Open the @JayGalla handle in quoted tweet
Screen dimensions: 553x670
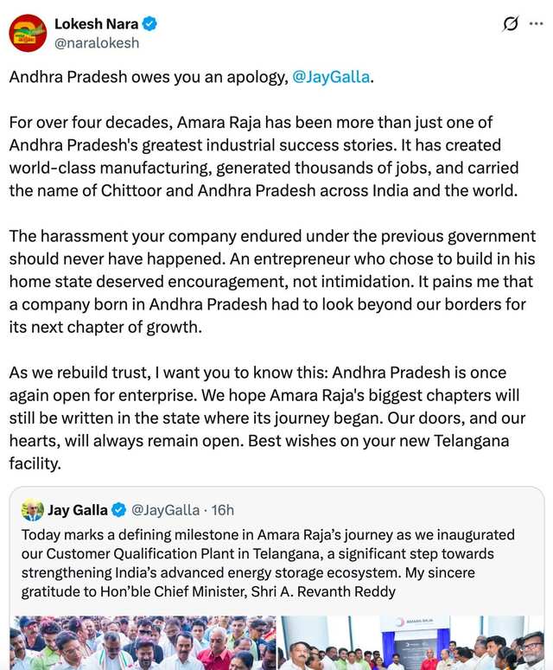(x=165, y=510)
